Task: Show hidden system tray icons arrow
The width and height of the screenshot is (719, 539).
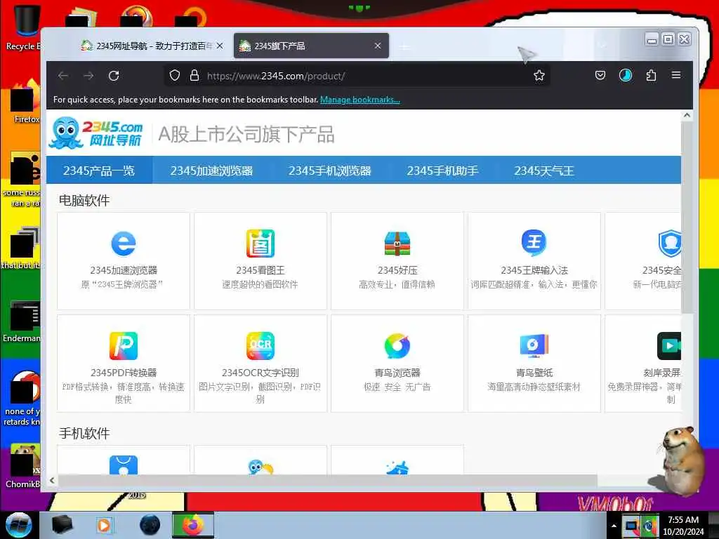Action: point(614,526)
